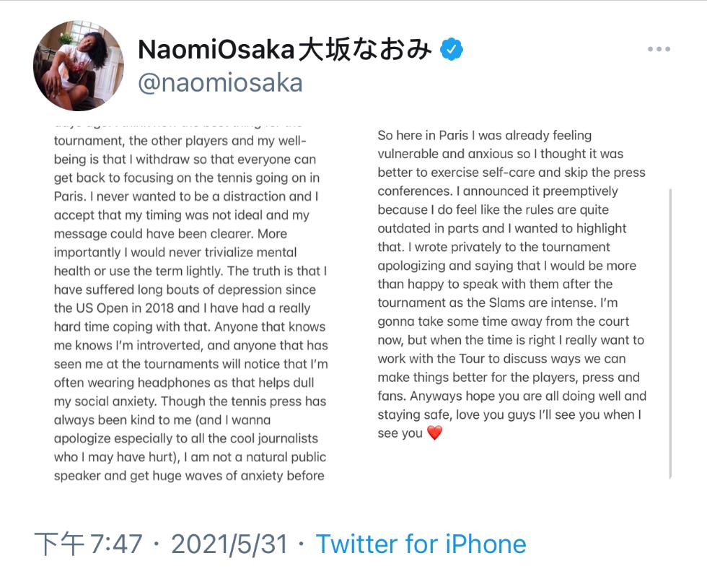Image resolution: width=707 pixels, height=574 pixels.
Task: Open Naomi Osaka's profile picture
Action: (x=79, y=66)
